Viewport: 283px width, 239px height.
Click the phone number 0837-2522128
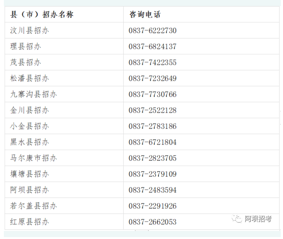click(x=152, y=110)
